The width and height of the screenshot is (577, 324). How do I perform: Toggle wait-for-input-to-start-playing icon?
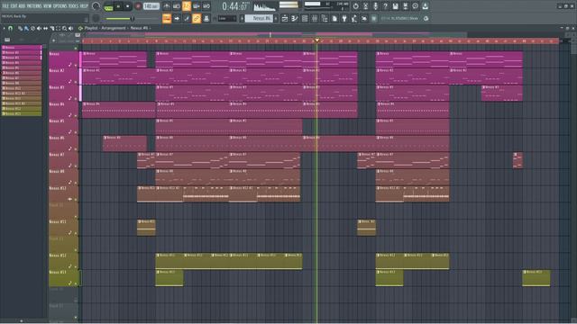coord(177,6)
